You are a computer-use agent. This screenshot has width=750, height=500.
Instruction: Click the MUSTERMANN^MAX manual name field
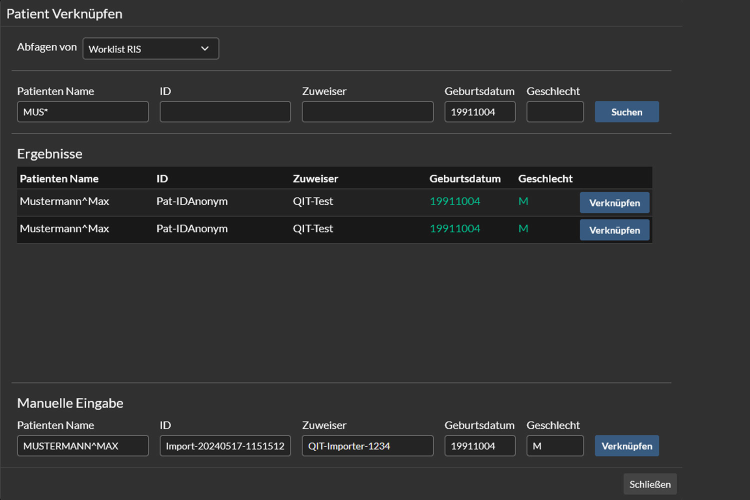coord(82,445)
